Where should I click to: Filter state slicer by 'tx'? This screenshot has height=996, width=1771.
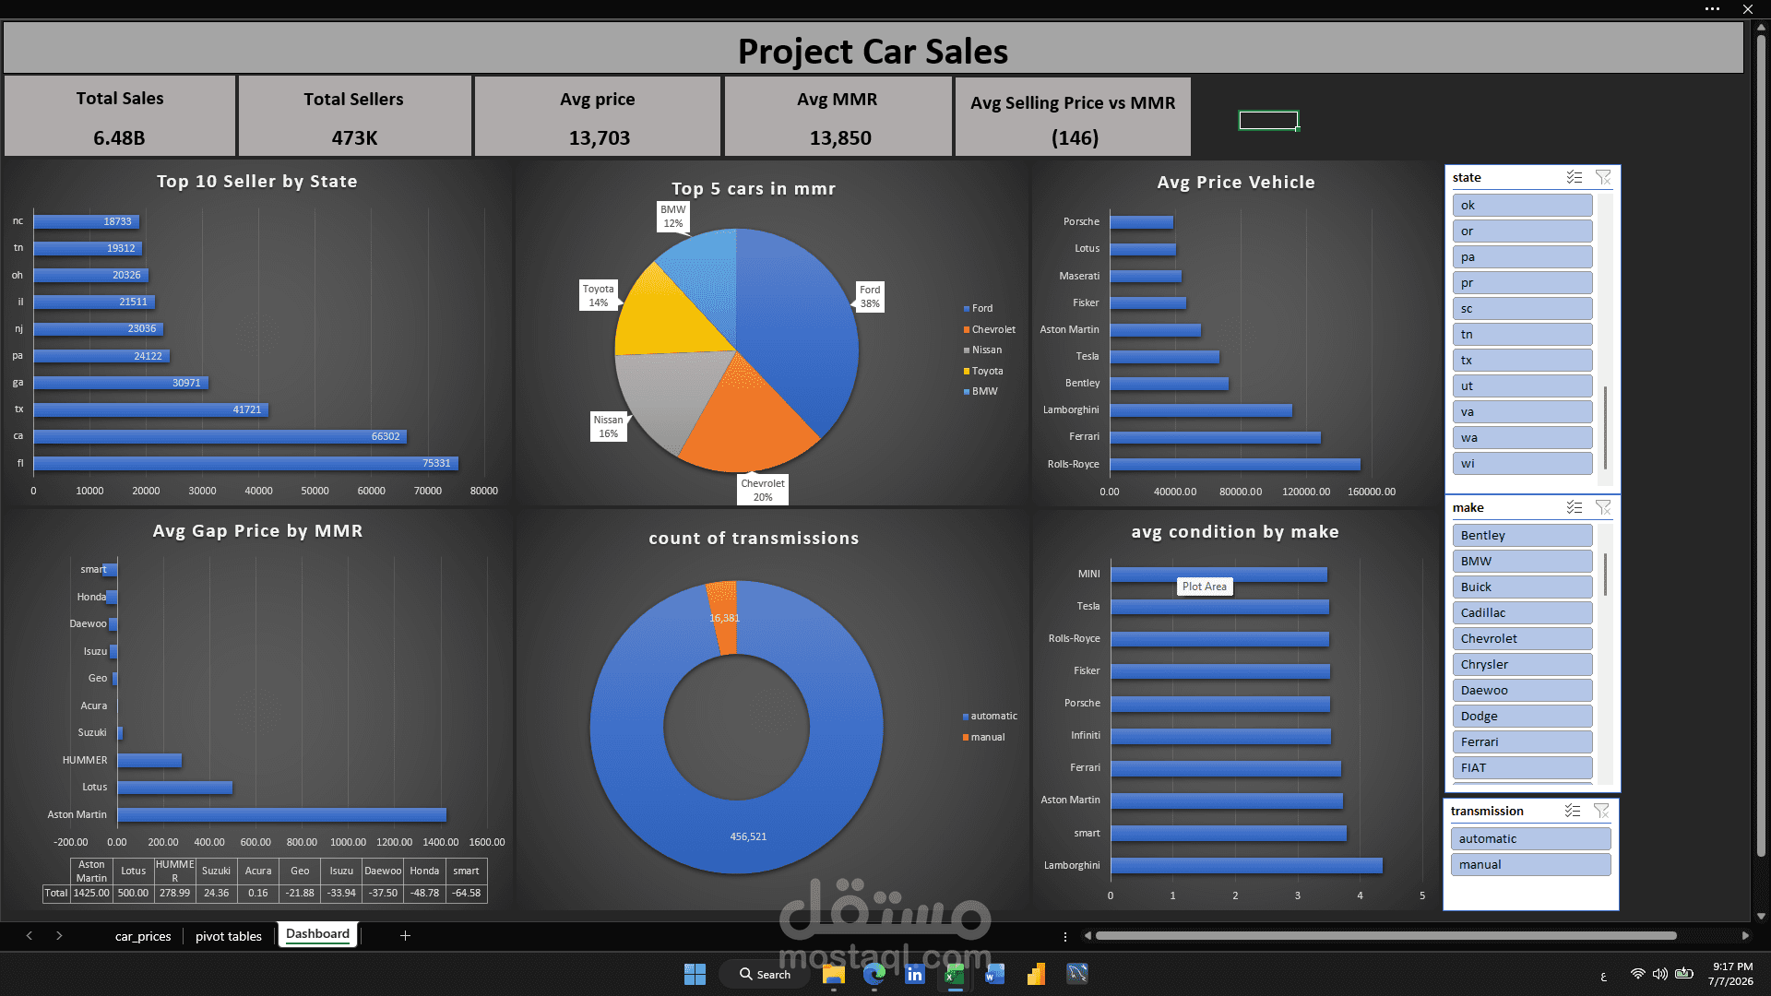click(x=1522, y=361)
